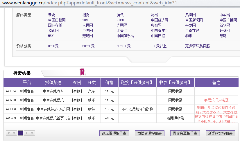Choose 腾讯 in media types
This screenshot has height=142, width=240.
click(120, 15)
